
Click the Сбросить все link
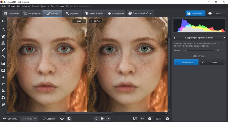pyautogui.click(x=199, y=56)
